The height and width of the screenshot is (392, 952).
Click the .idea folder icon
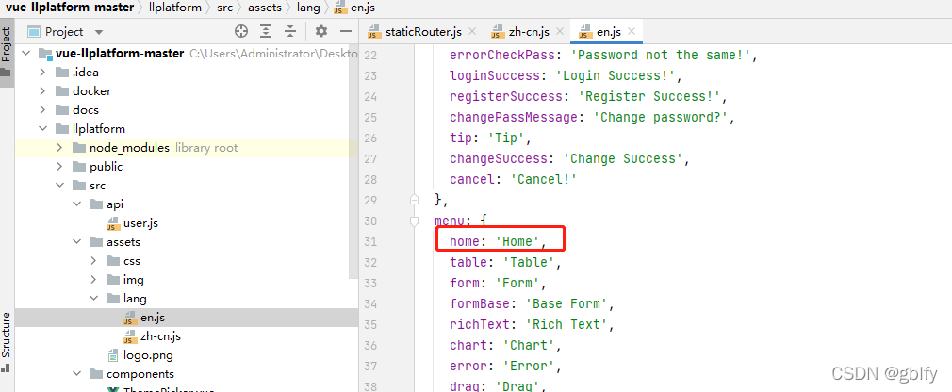click(62, 73)
